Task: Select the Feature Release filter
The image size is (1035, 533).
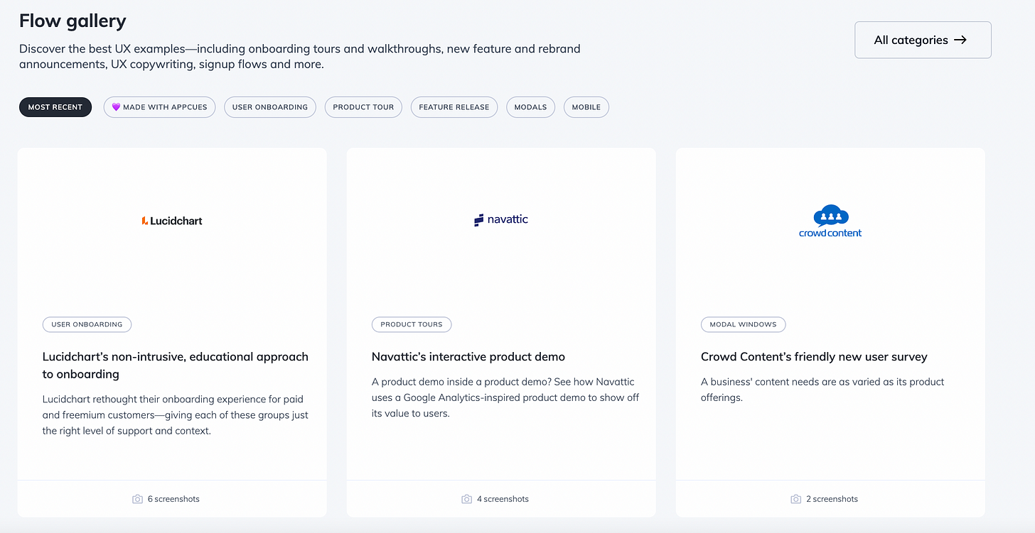Action: tap(454, 107)
